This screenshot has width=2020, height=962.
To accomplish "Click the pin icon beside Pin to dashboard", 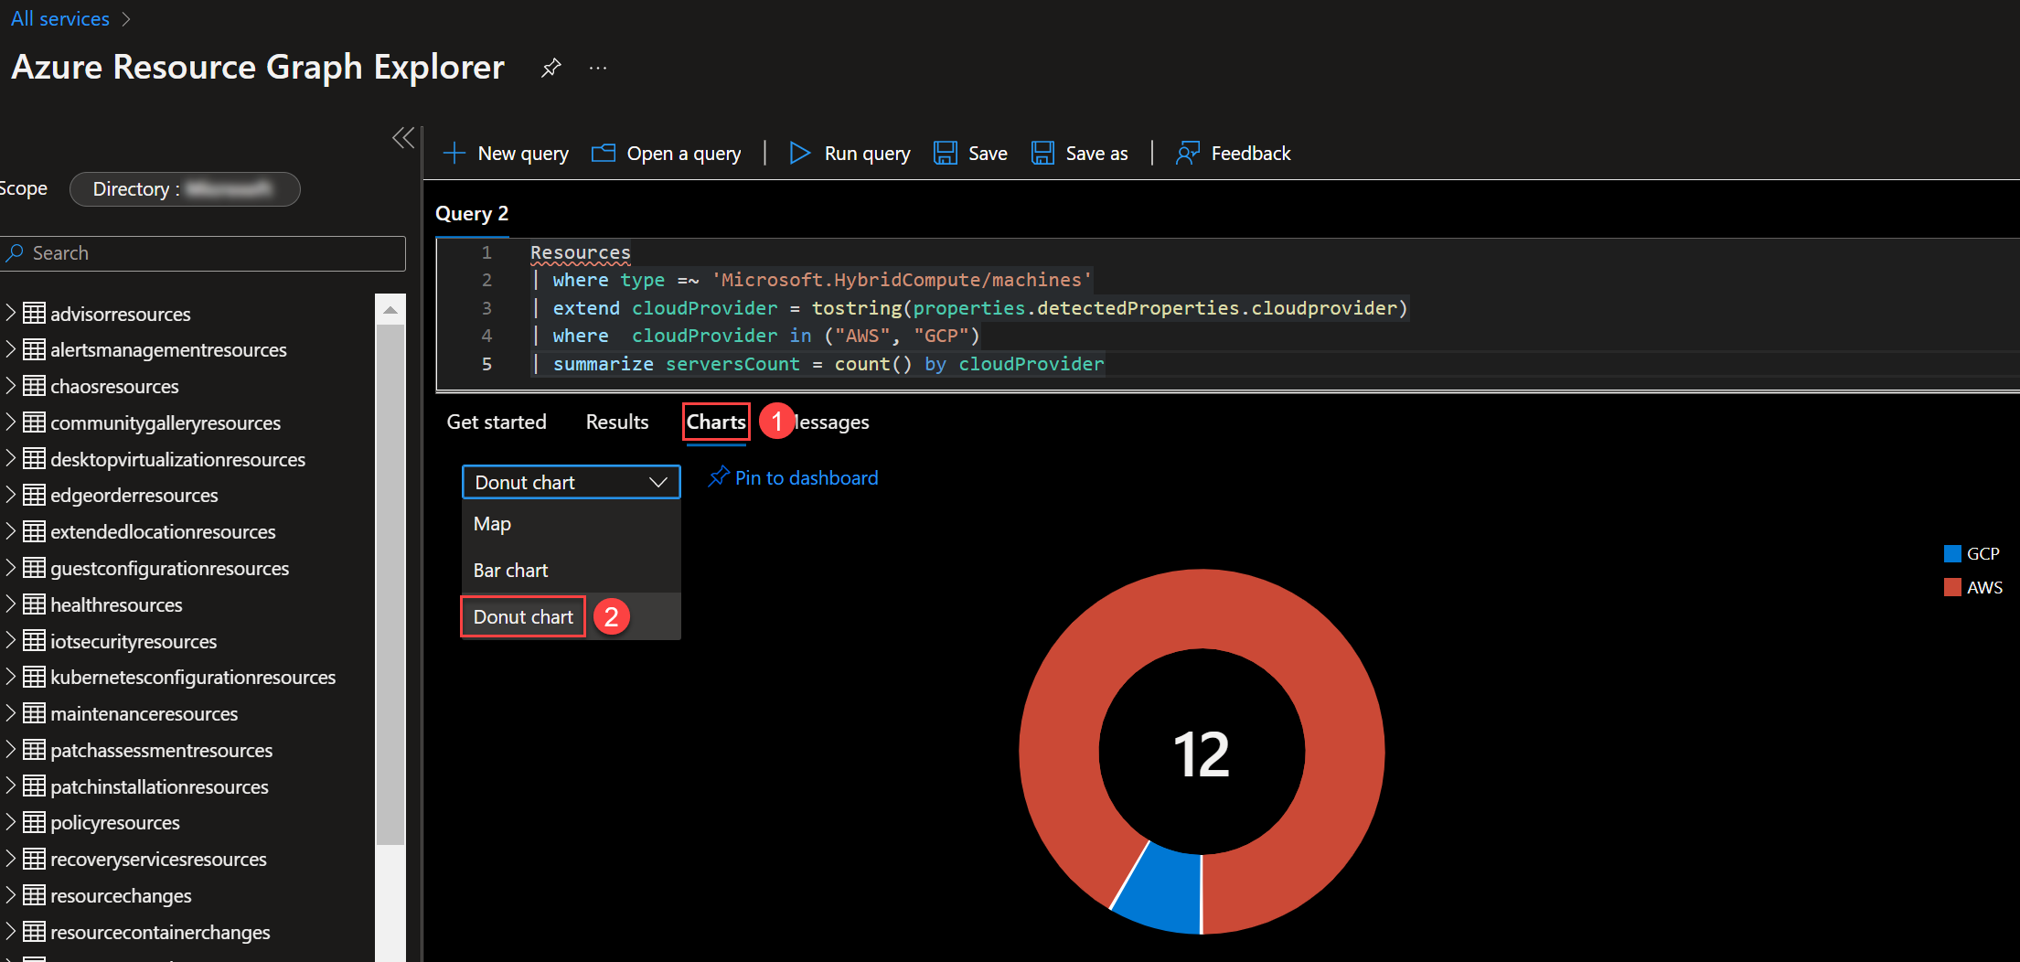I will point(719,476).
